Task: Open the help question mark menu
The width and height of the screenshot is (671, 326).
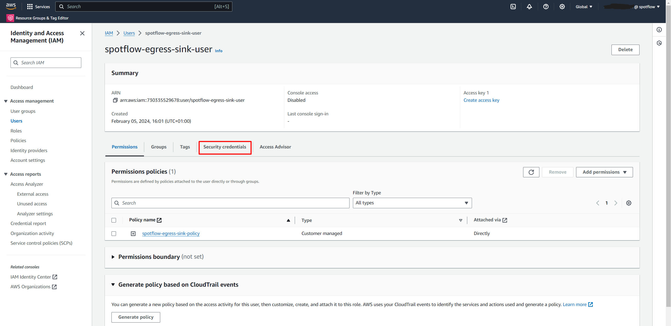Action: pos(546,7)
